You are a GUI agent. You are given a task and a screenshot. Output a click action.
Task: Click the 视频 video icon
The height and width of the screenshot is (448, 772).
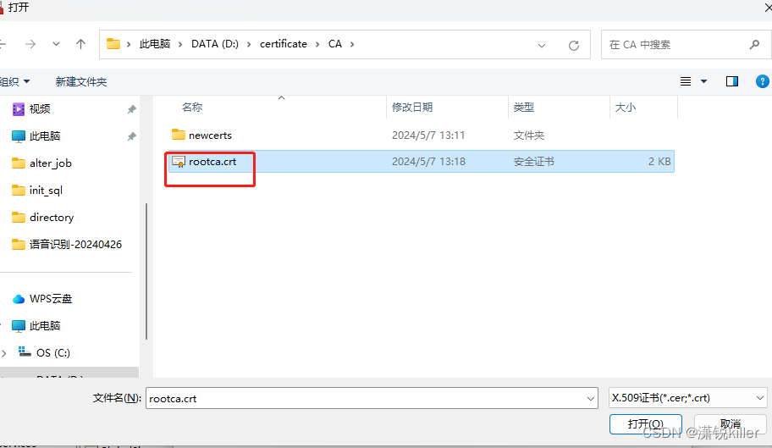click(19, 108)
